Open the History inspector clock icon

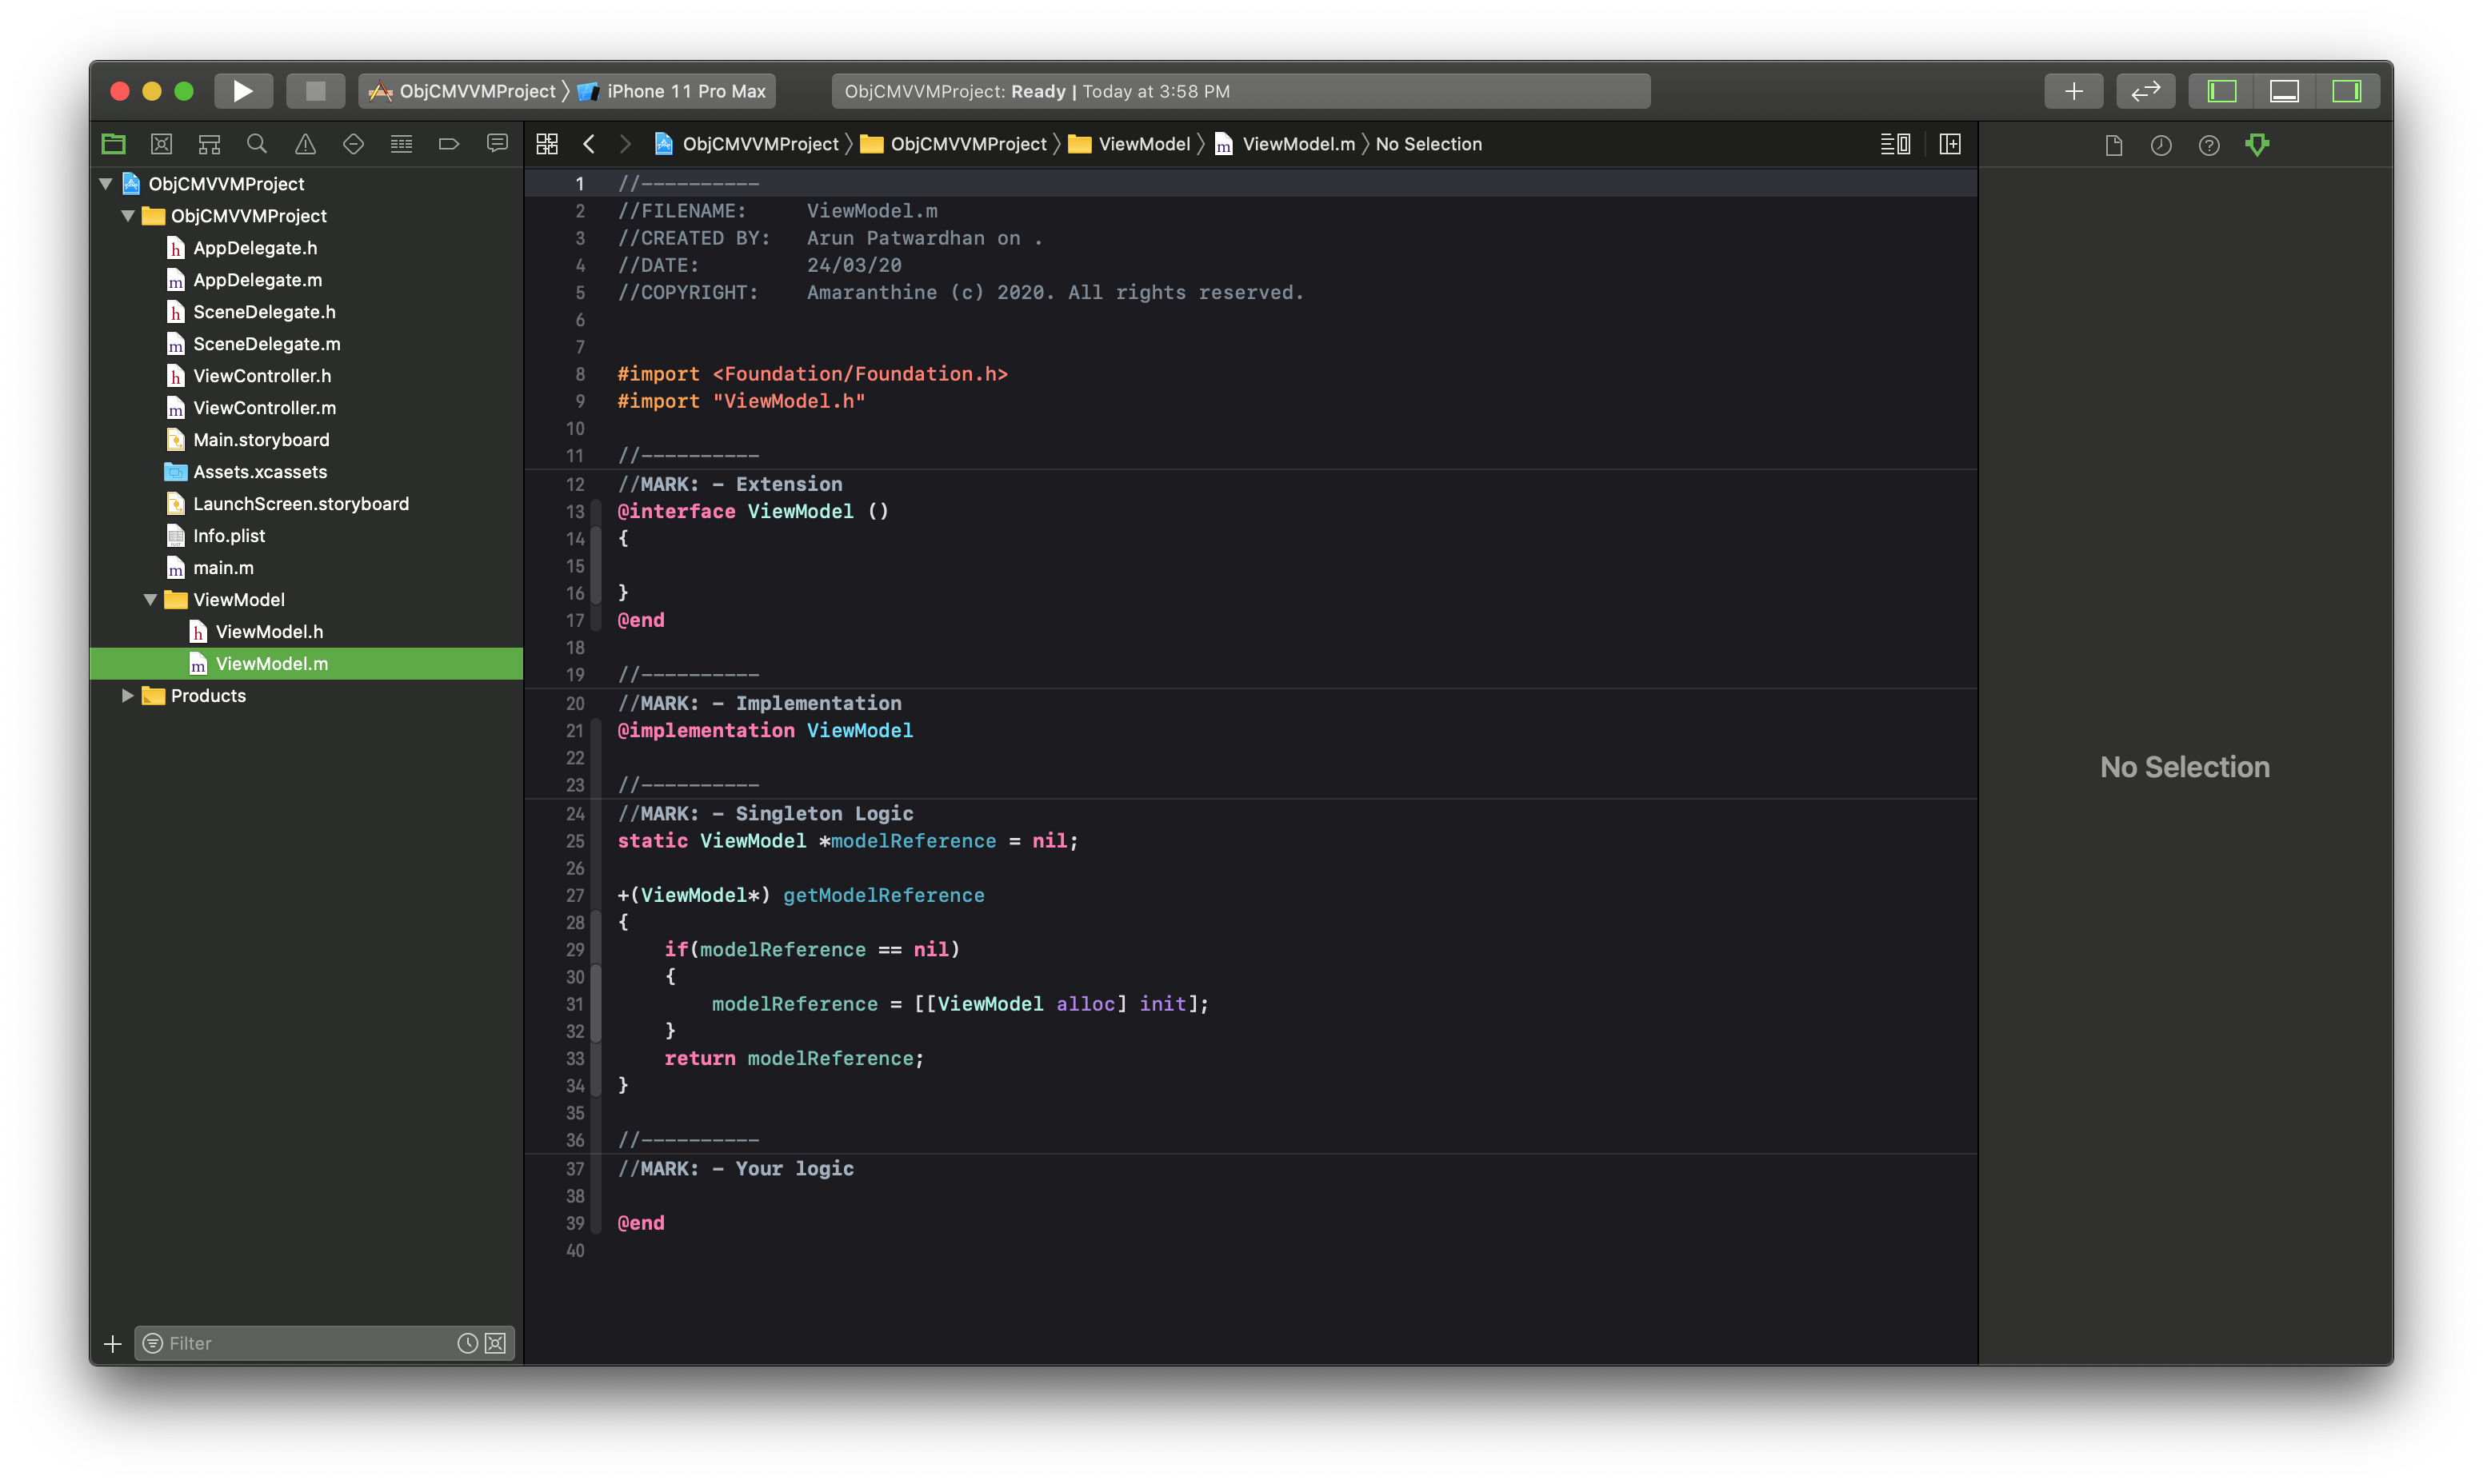[x=2161, y=145]
